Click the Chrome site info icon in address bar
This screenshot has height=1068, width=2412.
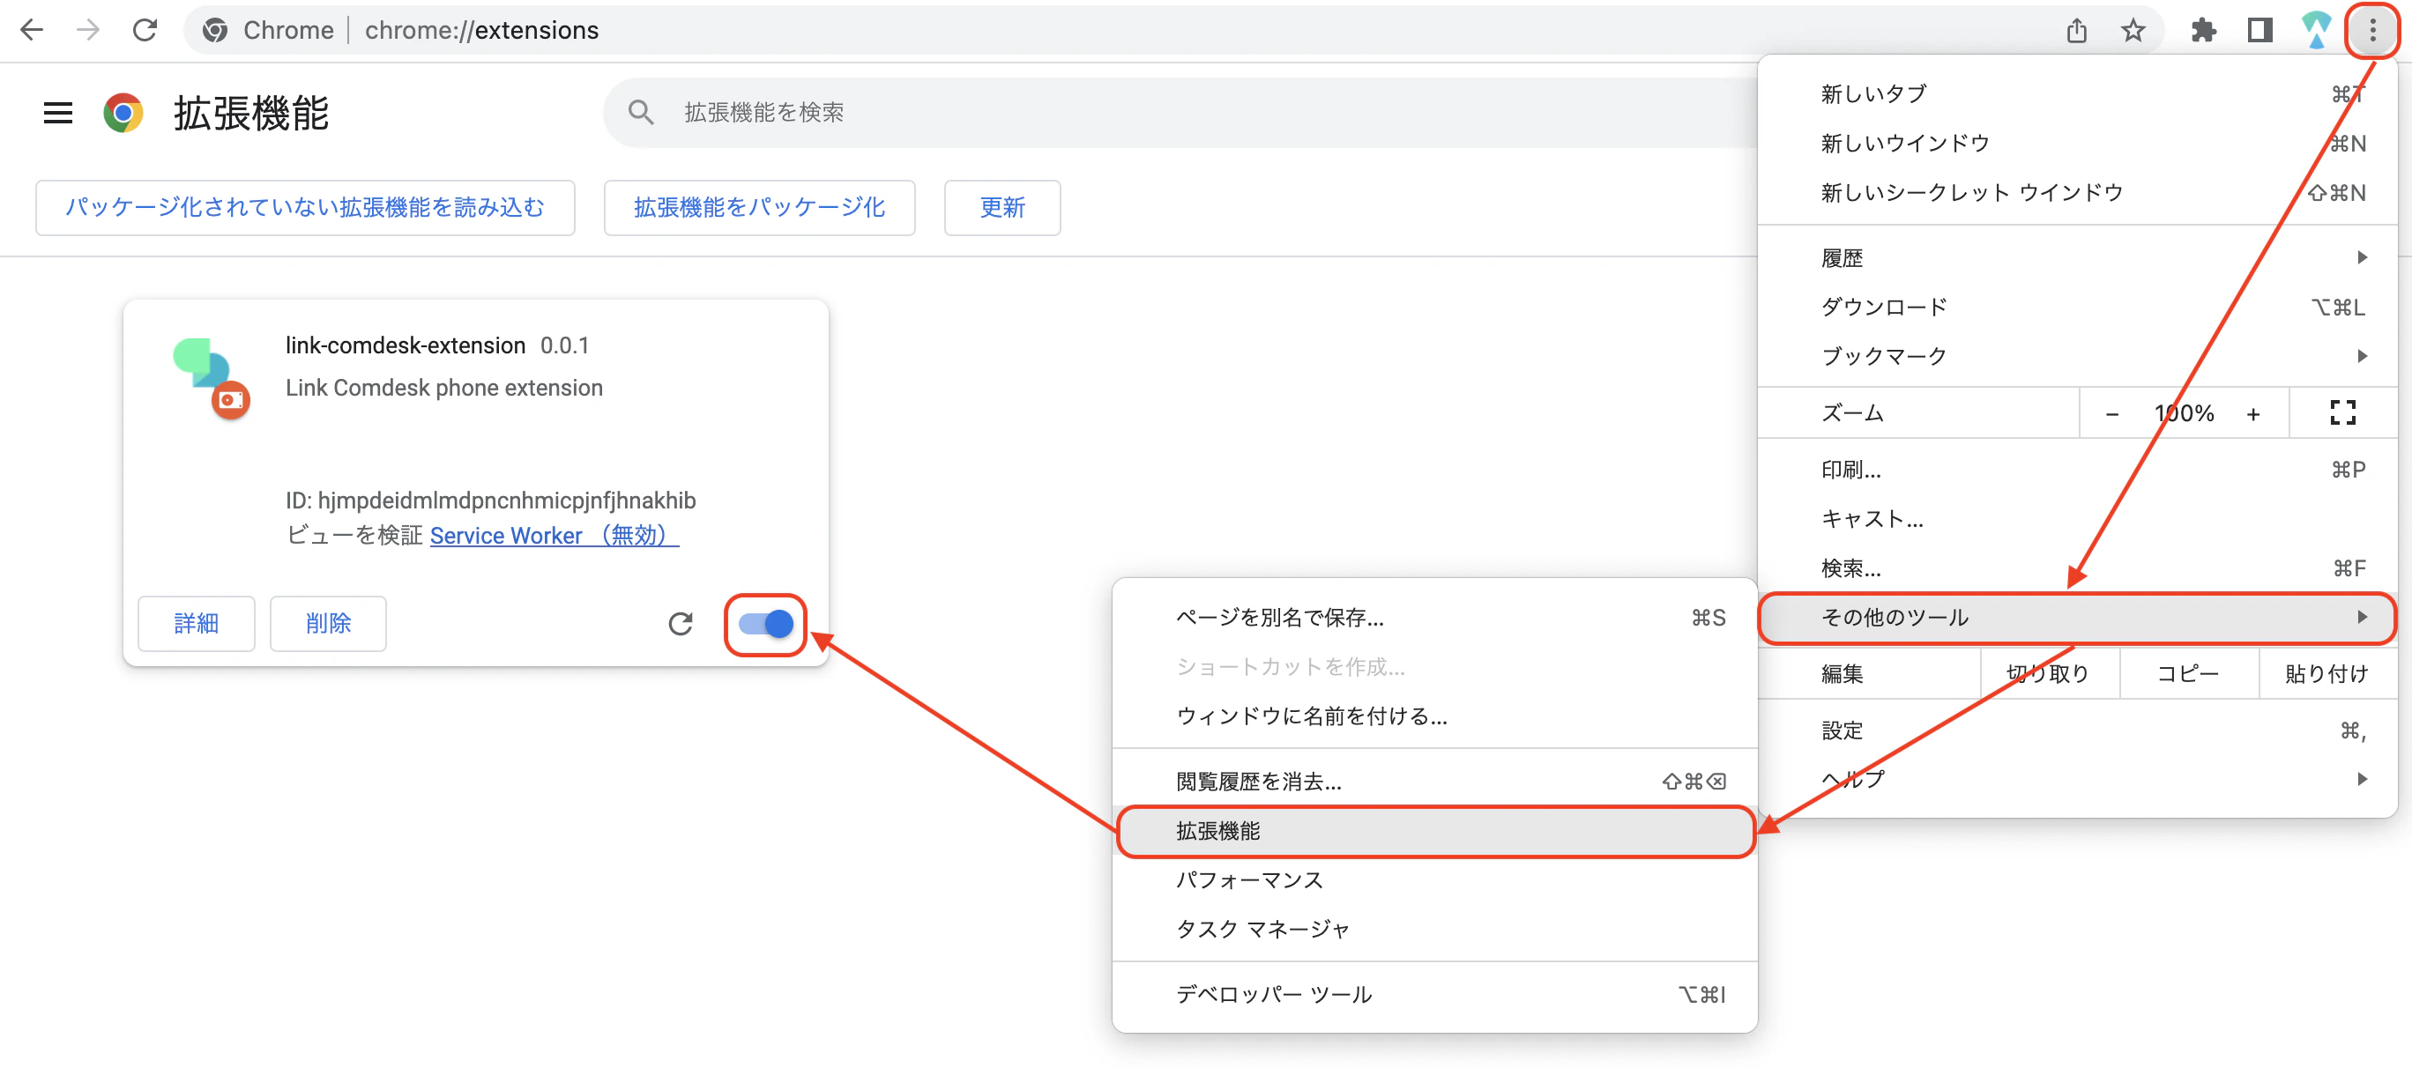(214, 30)
